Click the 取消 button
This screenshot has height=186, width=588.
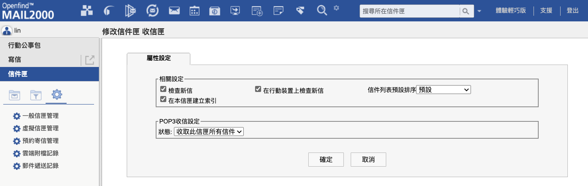point(368,159)
